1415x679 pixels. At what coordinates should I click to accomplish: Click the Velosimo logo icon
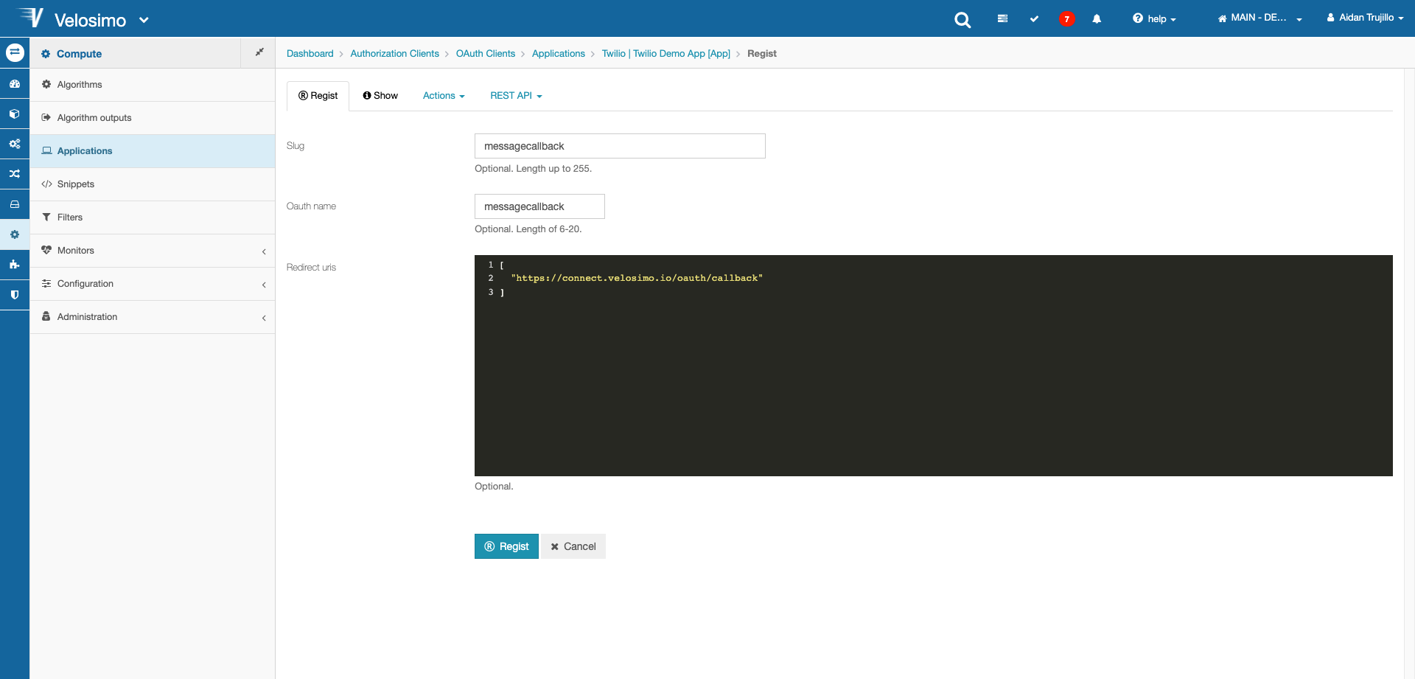click(x=30, y=18)
